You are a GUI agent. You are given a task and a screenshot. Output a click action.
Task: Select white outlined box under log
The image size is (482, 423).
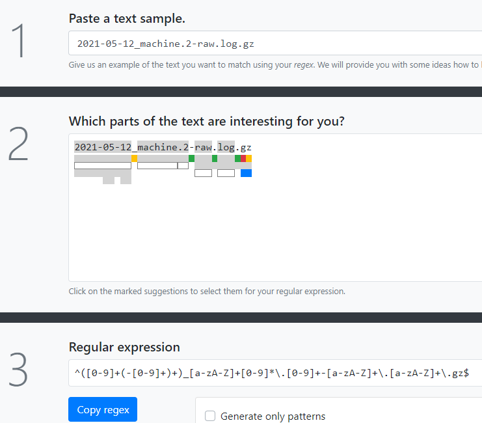226,173
